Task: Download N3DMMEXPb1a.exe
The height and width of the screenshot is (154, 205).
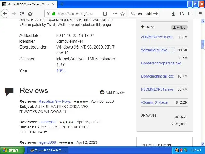Action: click(157, 89)
